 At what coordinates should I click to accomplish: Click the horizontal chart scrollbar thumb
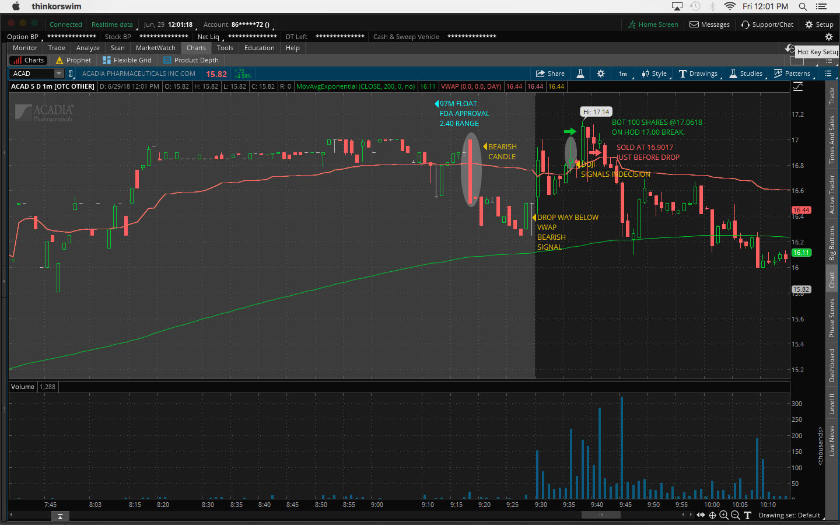point(601,515)
